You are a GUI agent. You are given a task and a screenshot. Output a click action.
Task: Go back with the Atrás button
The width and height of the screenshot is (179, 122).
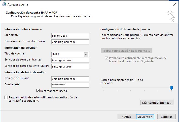[126, 117]
